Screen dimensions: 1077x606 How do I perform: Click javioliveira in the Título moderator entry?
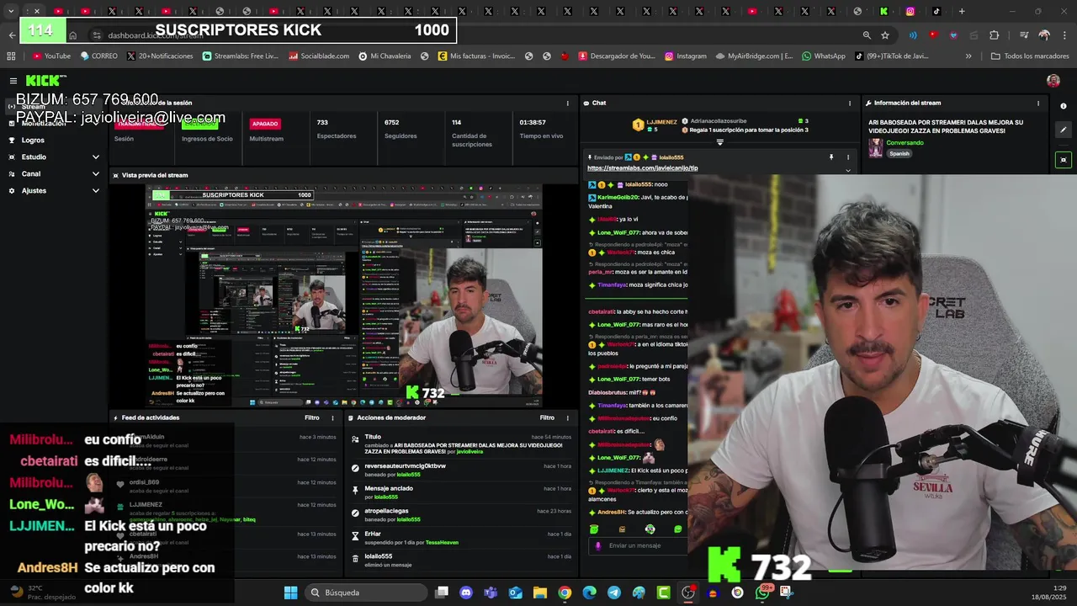click(470, 452)
